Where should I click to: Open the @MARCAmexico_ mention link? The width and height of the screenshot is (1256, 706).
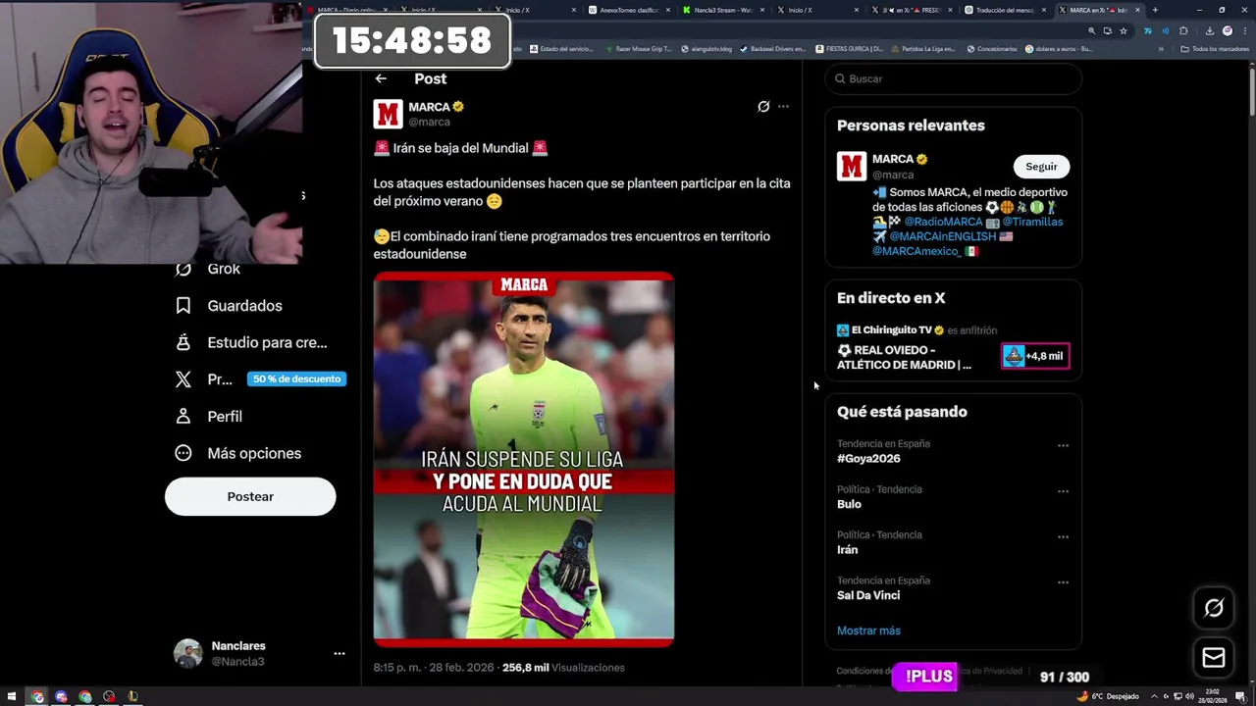point(916,251)
